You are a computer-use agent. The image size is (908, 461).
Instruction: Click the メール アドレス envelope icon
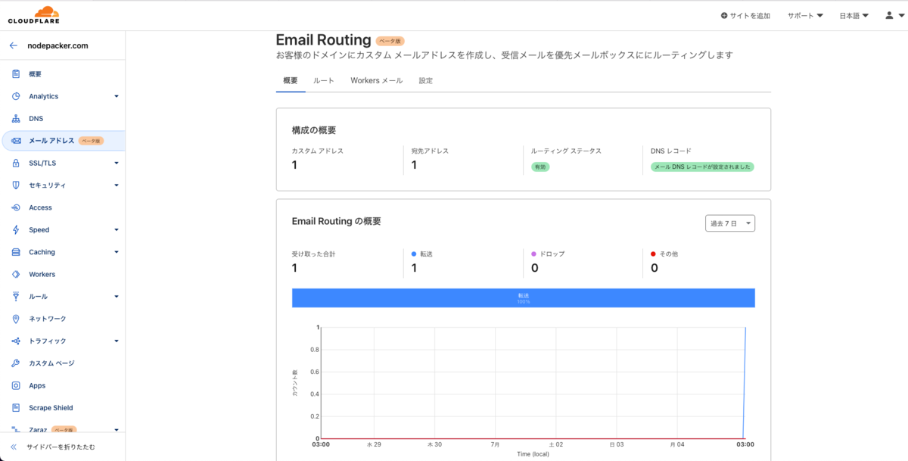[16, 141]
